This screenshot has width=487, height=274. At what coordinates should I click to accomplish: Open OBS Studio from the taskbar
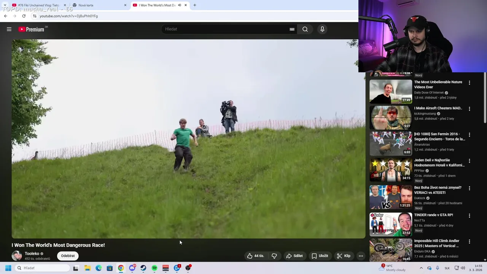(x=188, y=268)
